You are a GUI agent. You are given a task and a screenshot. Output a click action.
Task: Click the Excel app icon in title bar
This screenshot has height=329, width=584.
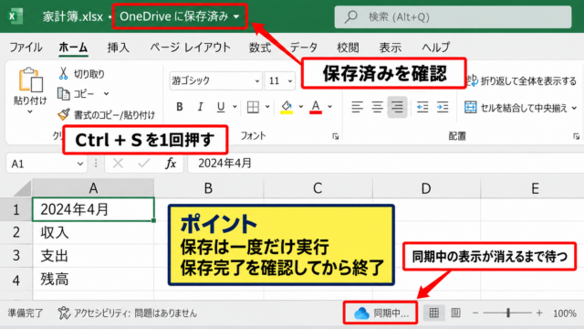click(16, 16)
